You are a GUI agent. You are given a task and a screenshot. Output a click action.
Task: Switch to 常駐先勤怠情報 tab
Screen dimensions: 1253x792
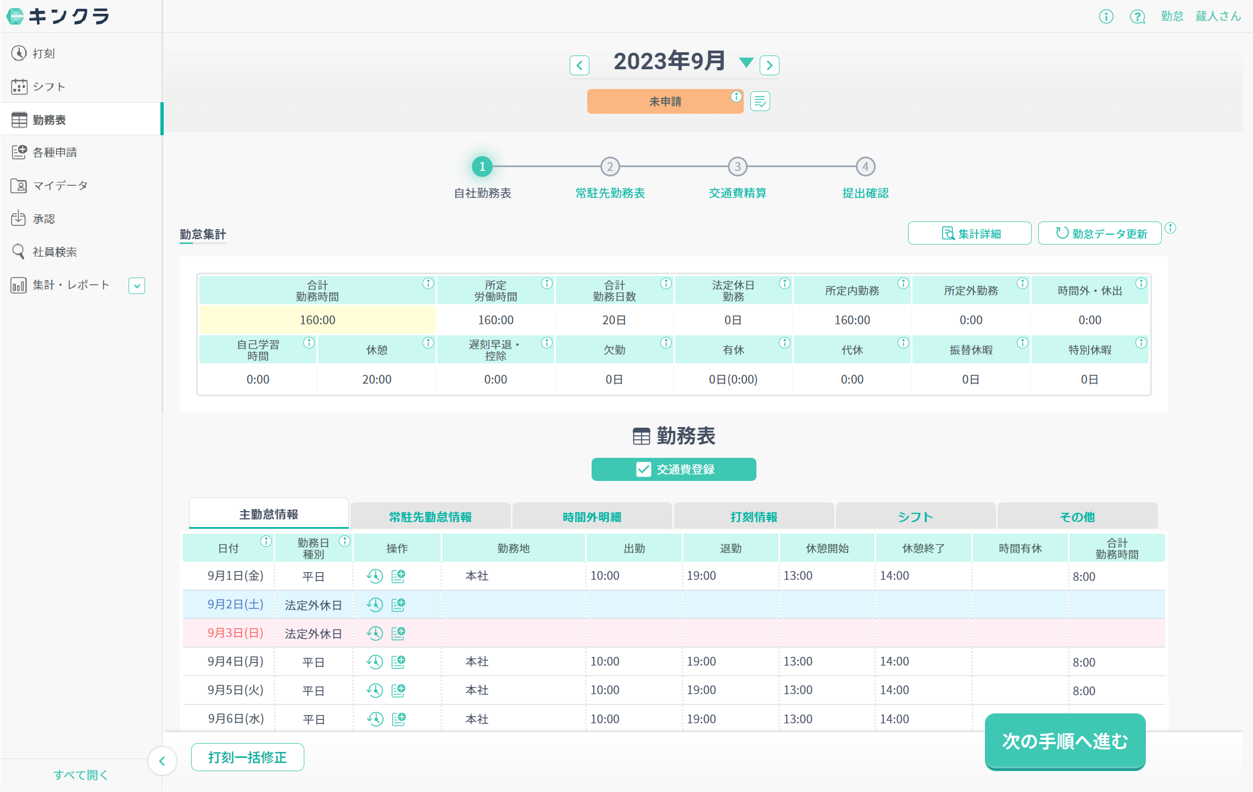tap(430, 517)
